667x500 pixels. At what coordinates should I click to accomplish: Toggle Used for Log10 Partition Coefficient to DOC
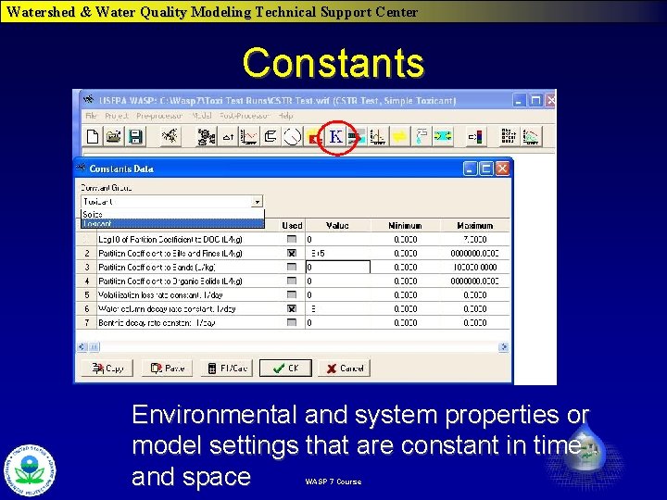click(292, 239)
